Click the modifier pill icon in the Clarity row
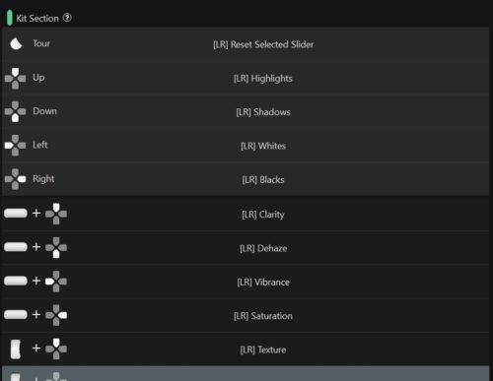 [x=16, y=214]
